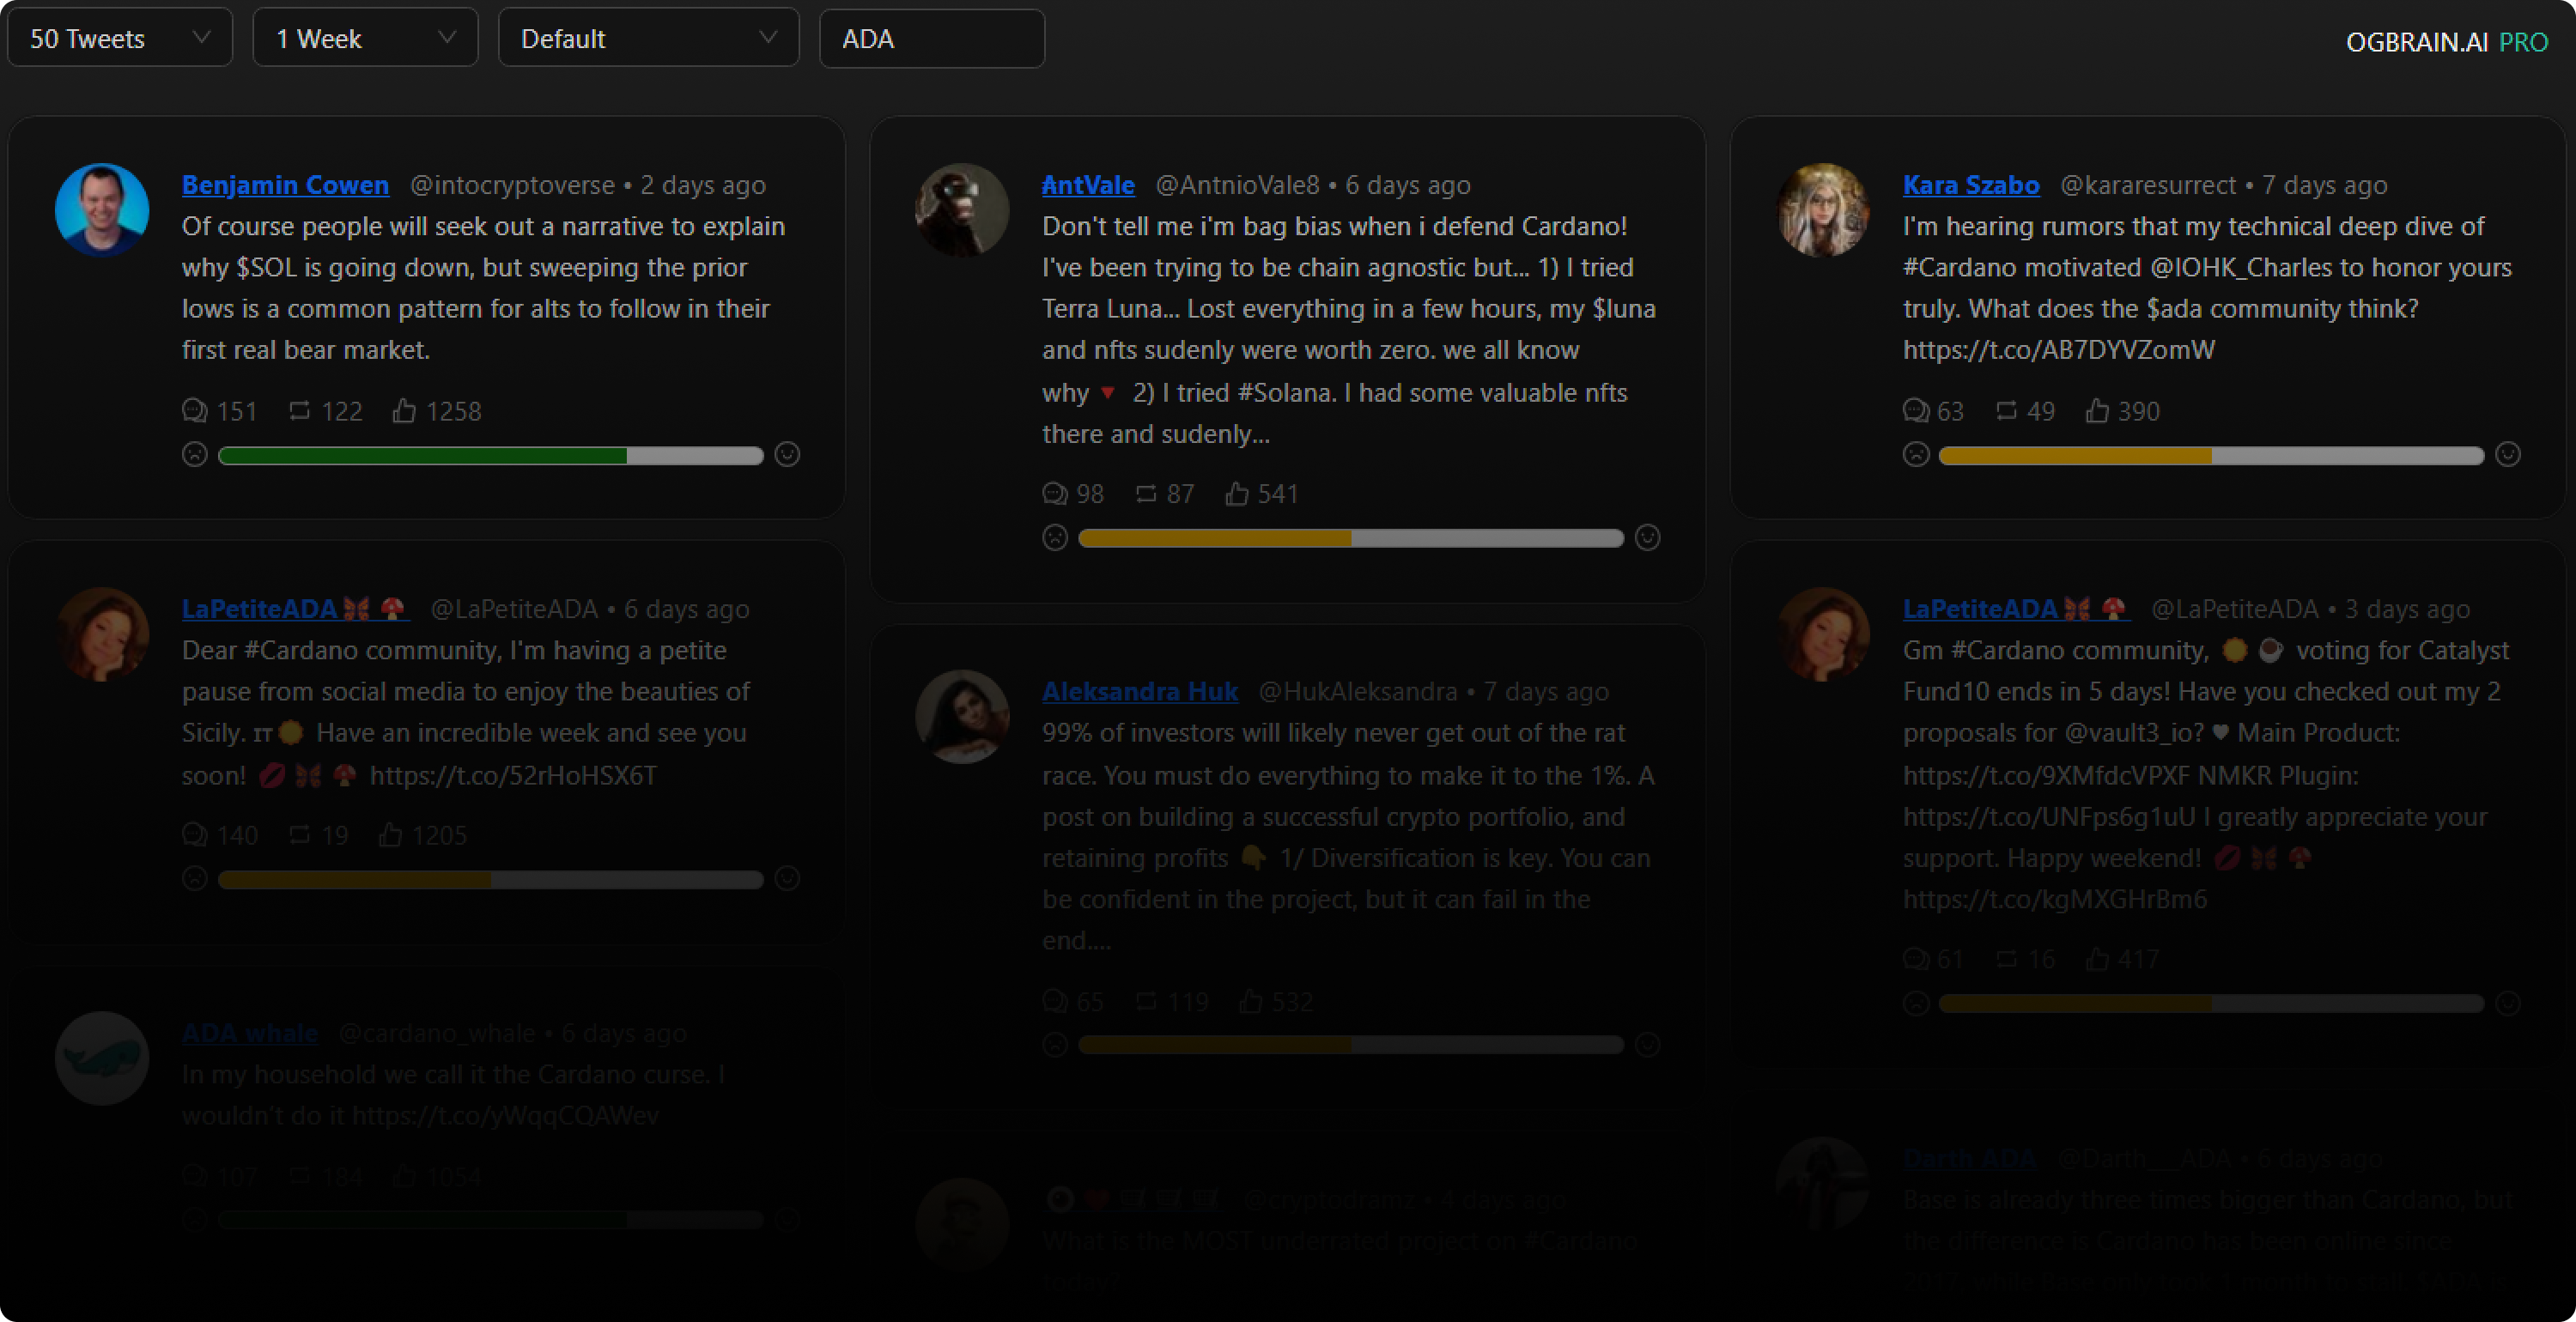
Task: Open the 50 Tweets dropdown
Action: pyautogui.click(x=120, y=38)
